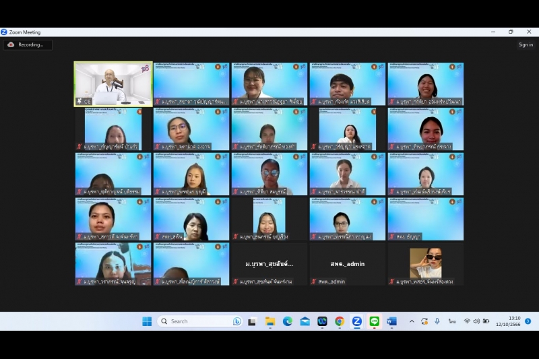Image resolution: width=539 pixels, height=359 pixels.
Task: Open the Windows Start menu
Action: (147, 321)
